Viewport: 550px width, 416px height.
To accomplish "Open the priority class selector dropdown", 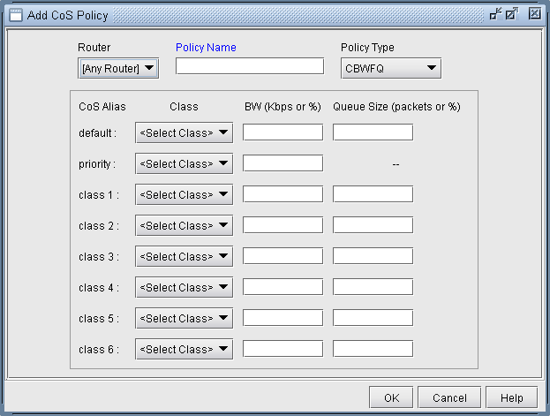I will pos(184,163).
